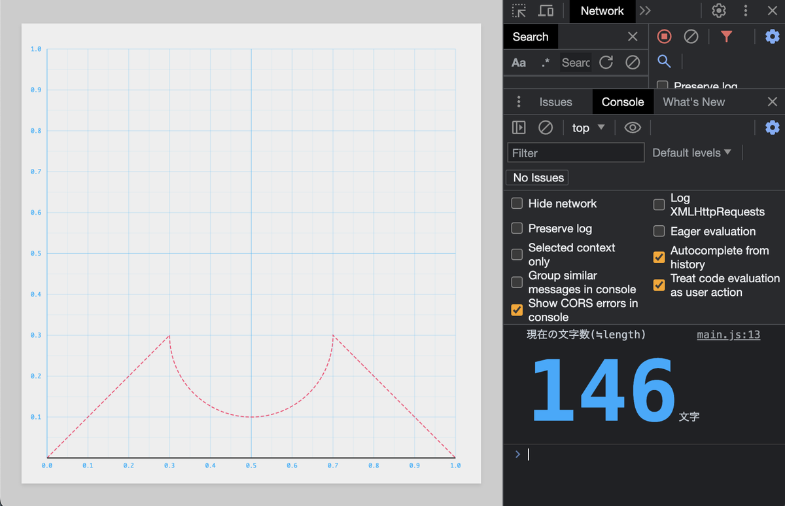The height and width of the screenshot is (506, 785).
Task: Open the three-dot customize DevTools menu
Action: pos(746,11)
